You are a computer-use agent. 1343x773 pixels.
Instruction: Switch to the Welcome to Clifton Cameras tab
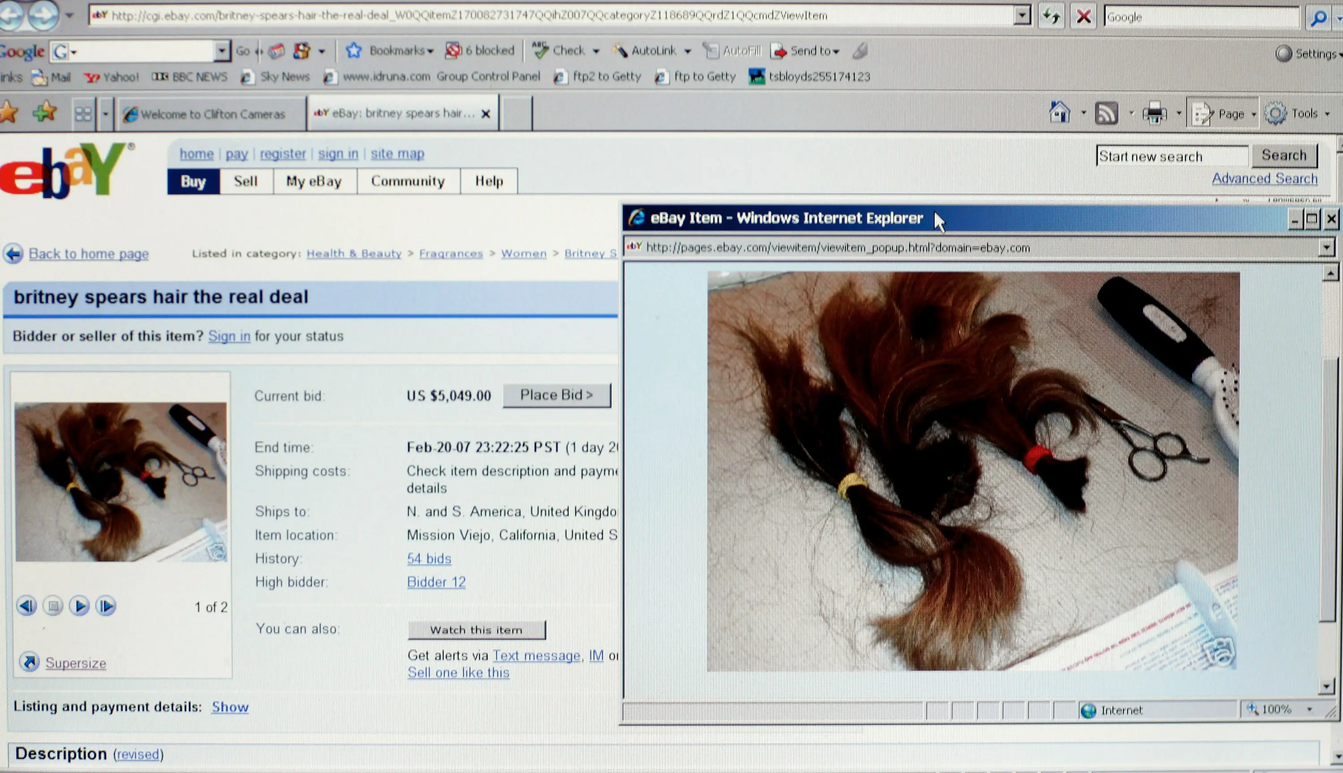click(x=206, y=114)
